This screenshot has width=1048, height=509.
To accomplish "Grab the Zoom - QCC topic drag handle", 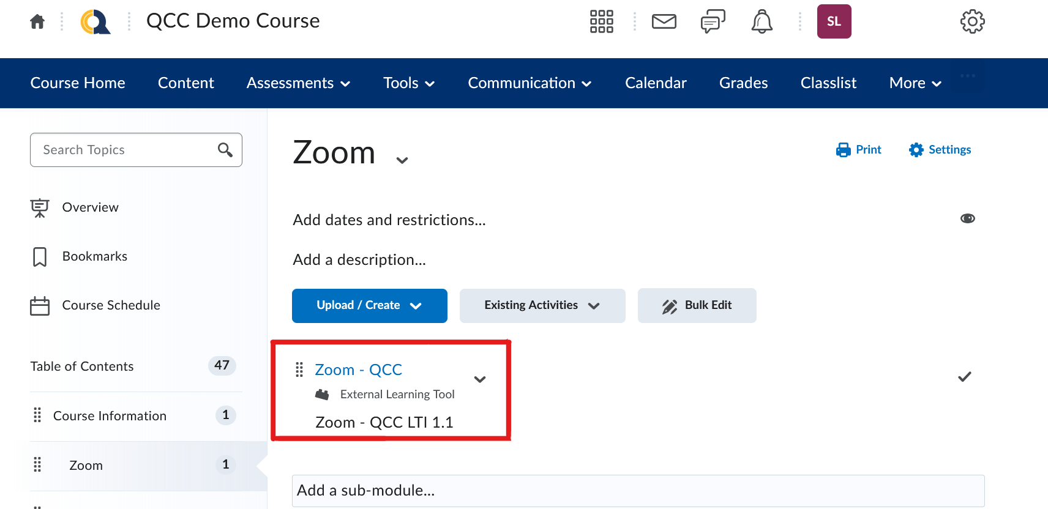I will pos(299,370).
